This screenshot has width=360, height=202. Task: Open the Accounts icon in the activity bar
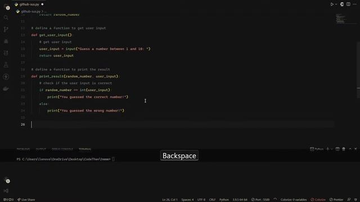(x=6, y=180)
